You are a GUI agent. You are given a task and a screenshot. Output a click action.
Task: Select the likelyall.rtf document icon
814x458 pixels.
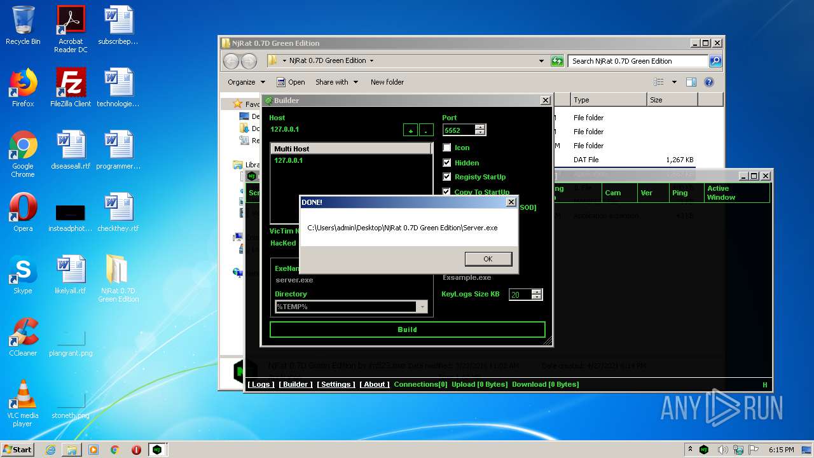coord(71,275)
